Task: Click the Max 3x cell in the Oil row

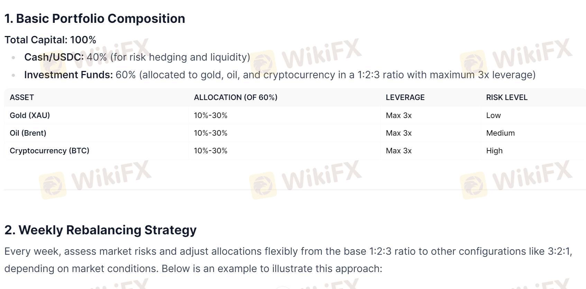Action: click(399, 133)
